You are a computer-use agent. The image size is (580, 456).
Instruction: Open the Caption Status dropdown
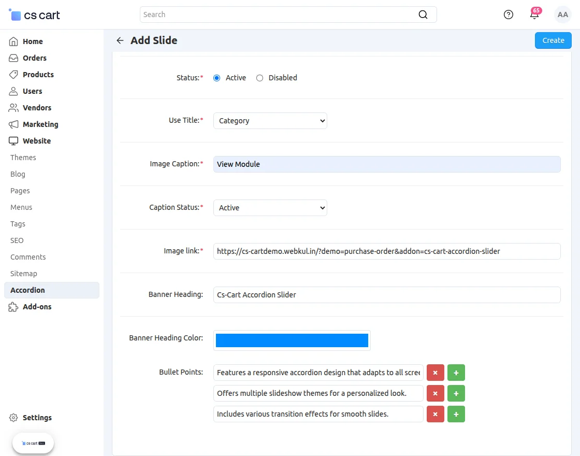(x=270, y=207)
